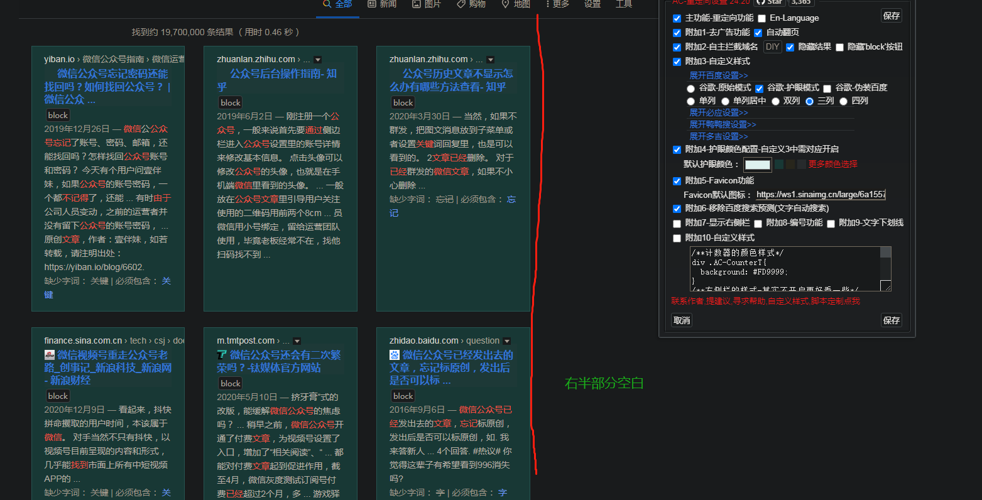Open dropdown arrow beside m.tmtpost.com result

point(297,341)
